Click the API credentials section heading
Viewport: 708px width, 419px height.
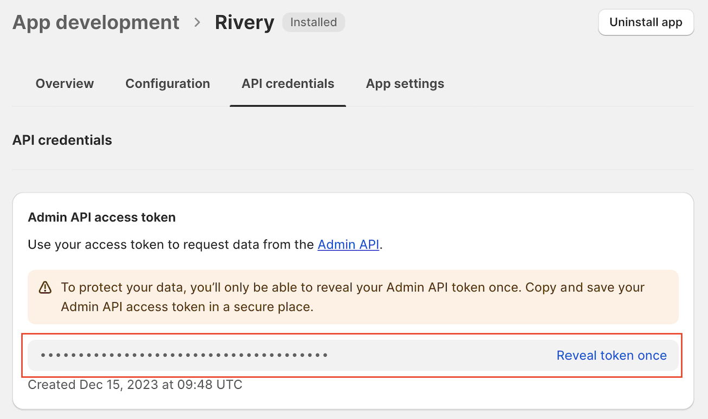point(62,140)
